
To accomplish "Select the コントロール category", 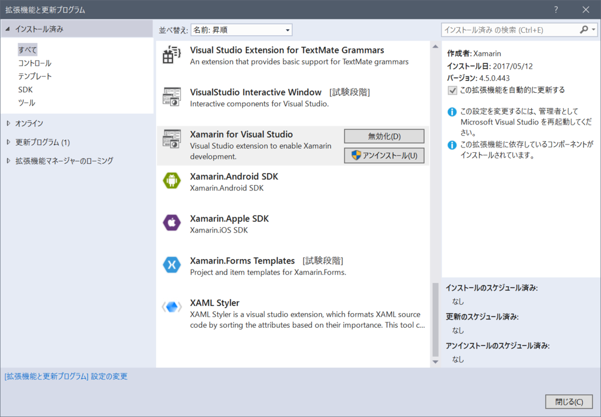I will [35, 63].
